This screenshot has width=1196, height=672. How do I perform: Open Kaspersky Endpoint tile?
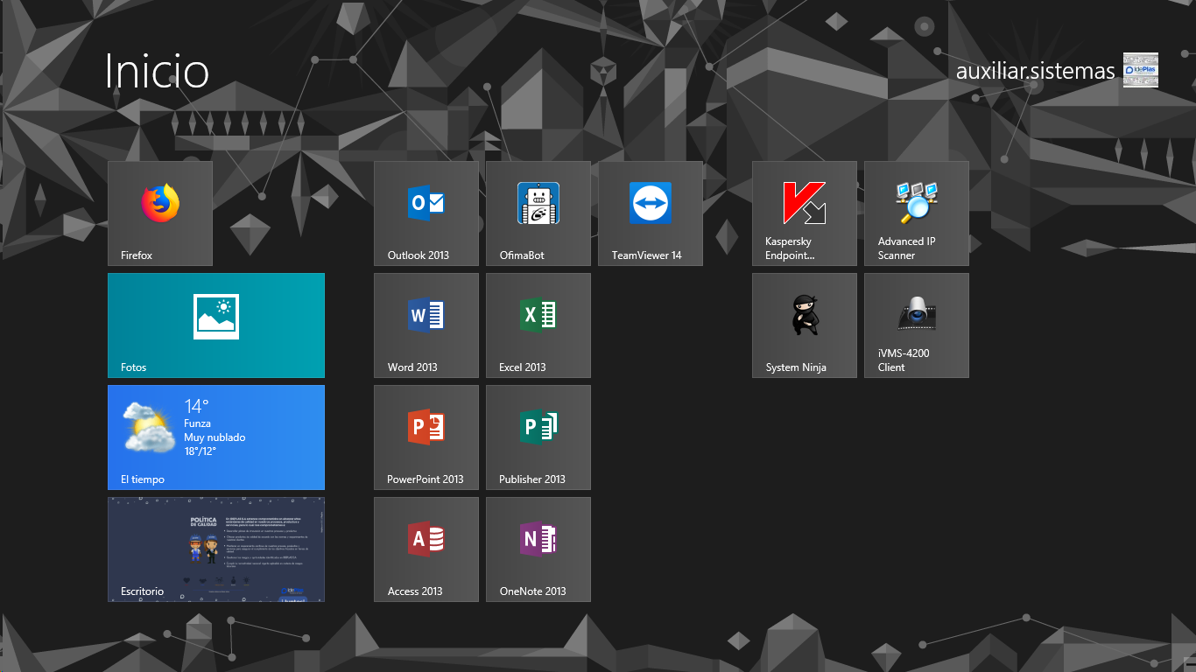805,213
